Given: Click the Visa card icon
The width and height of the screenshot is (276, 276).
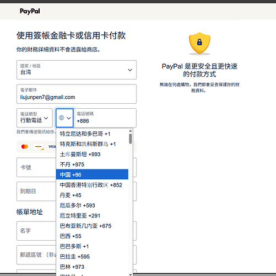Looking at the screenshot, I should point(52,147).
